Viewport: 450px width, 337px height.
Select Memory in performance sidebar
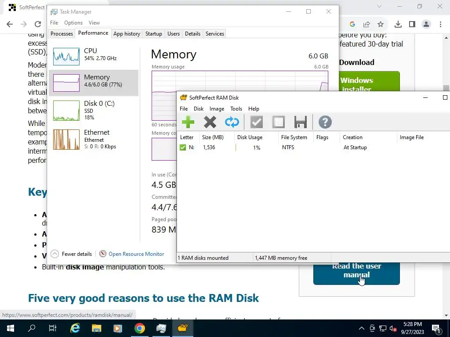(94, 83)
